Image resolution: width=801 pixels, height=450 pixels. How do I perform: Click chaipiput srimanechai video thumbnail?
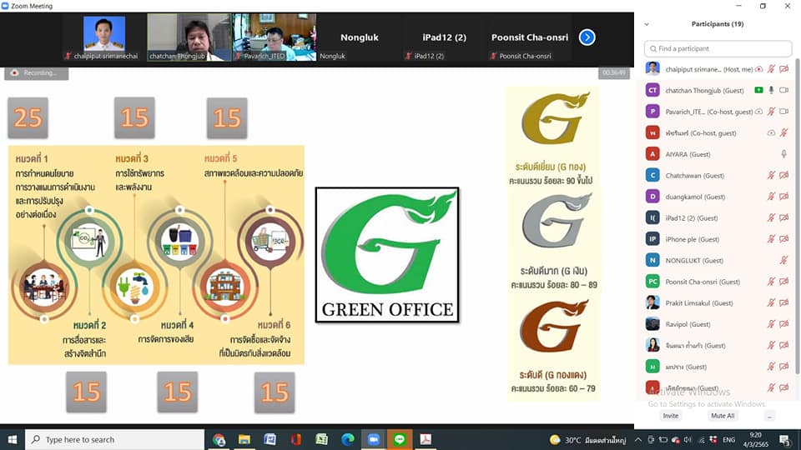point(104,37)
